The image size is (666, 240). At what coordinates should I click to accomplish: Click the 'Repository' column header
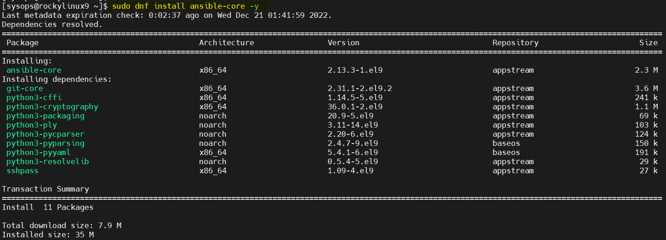516,43
